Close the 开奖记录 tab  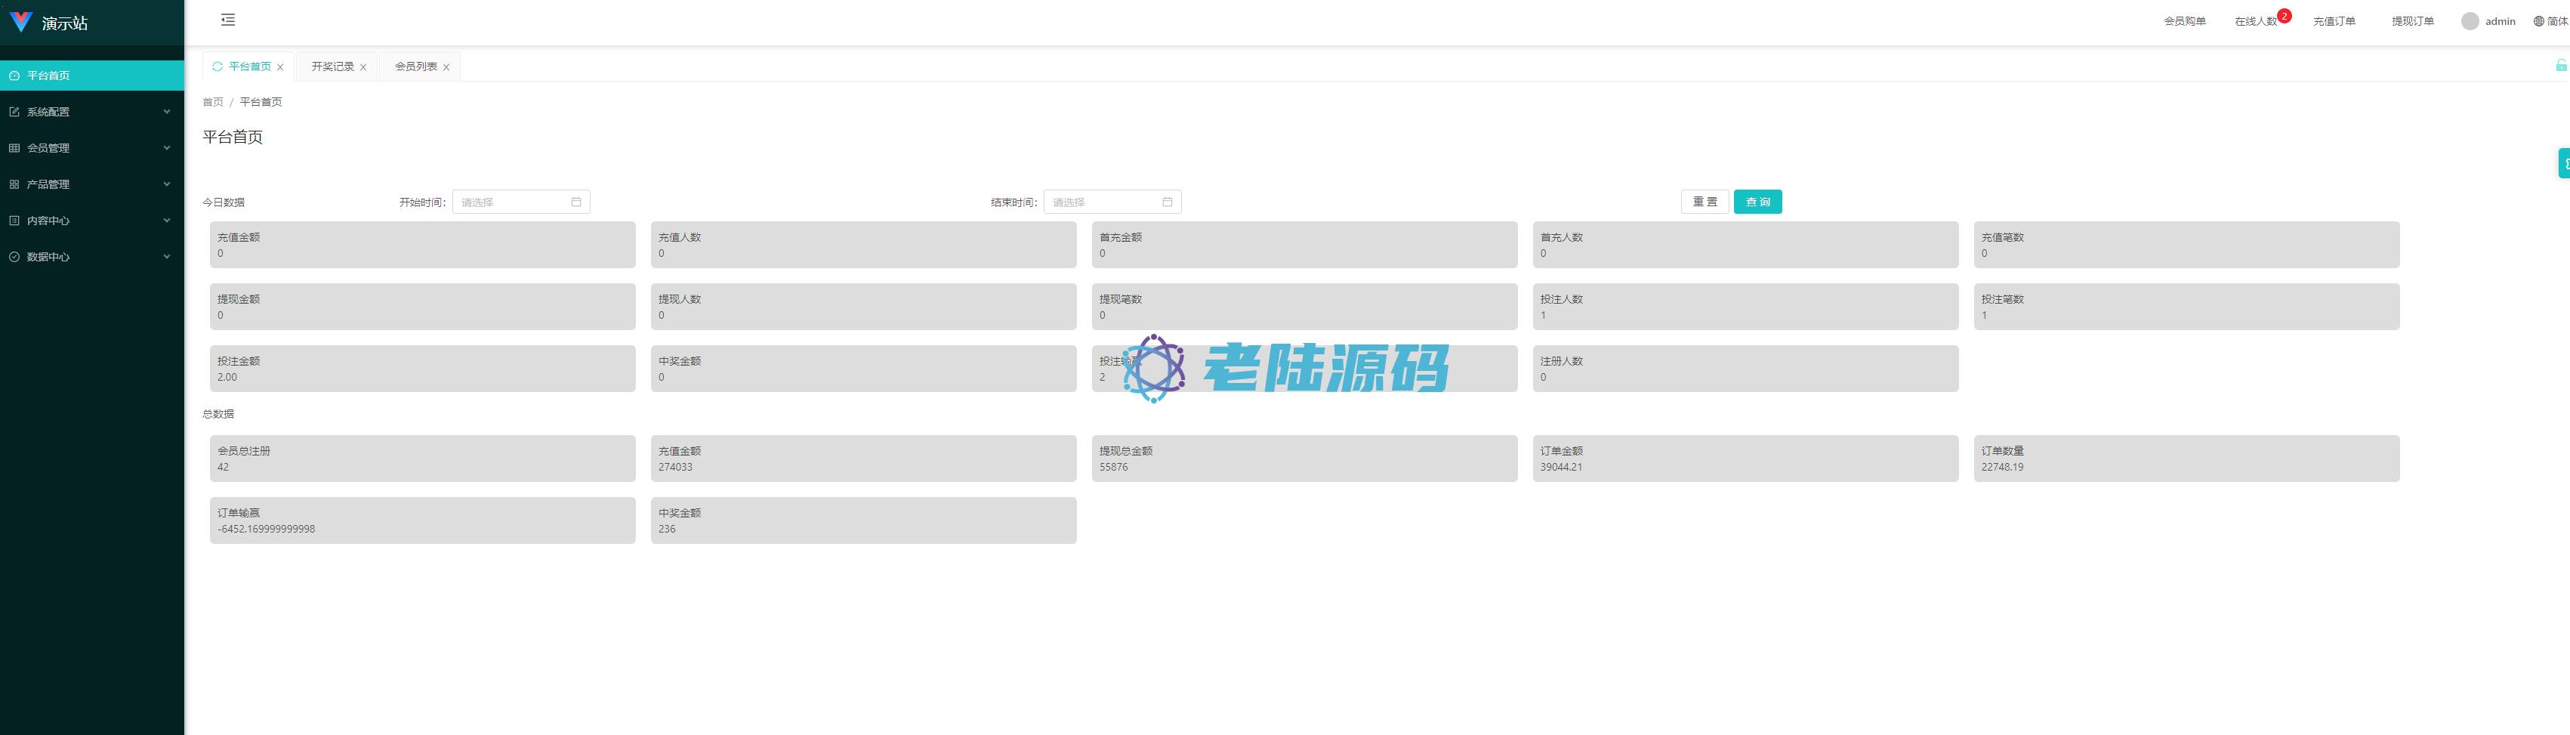pyautogui.click(x=363, y=68)
